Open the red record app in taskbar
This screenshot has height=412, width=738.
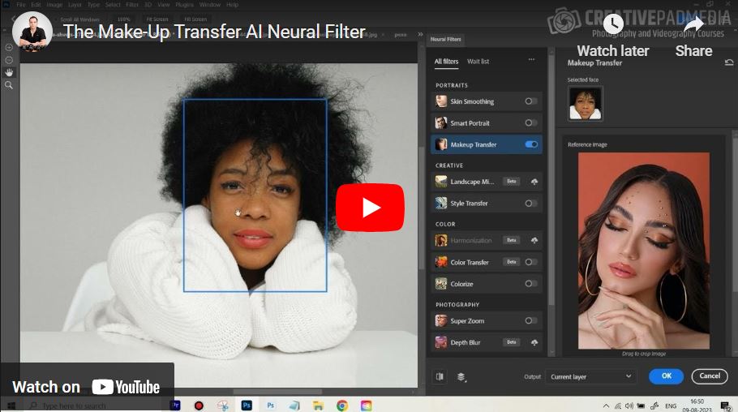199,406
